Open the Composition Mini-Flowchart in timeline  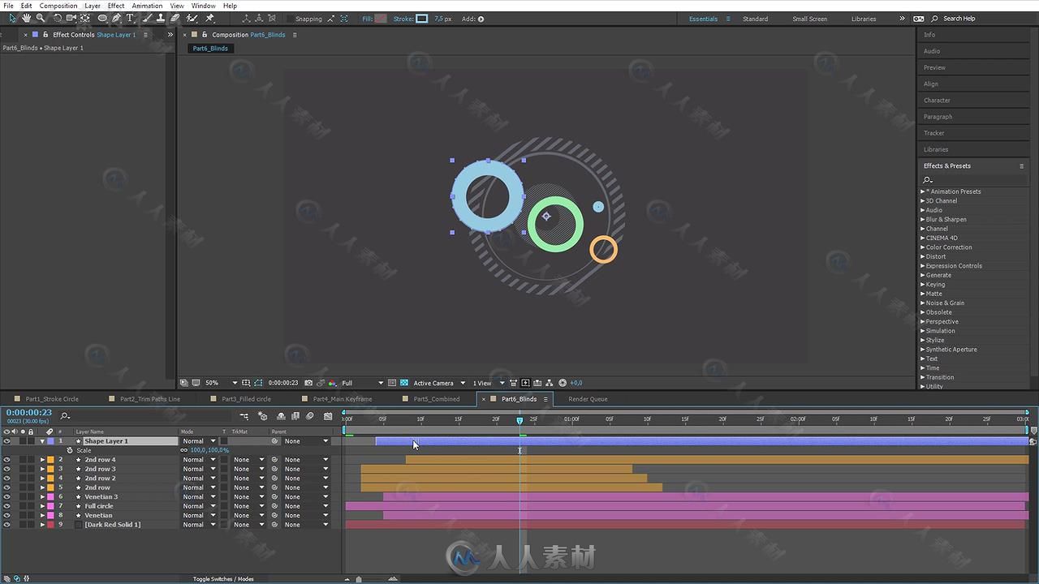tap(244, 416)
